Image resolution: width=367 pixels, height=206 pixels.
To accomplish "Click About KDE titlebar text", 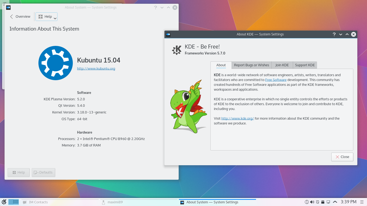I will click(x=260, y=34).
